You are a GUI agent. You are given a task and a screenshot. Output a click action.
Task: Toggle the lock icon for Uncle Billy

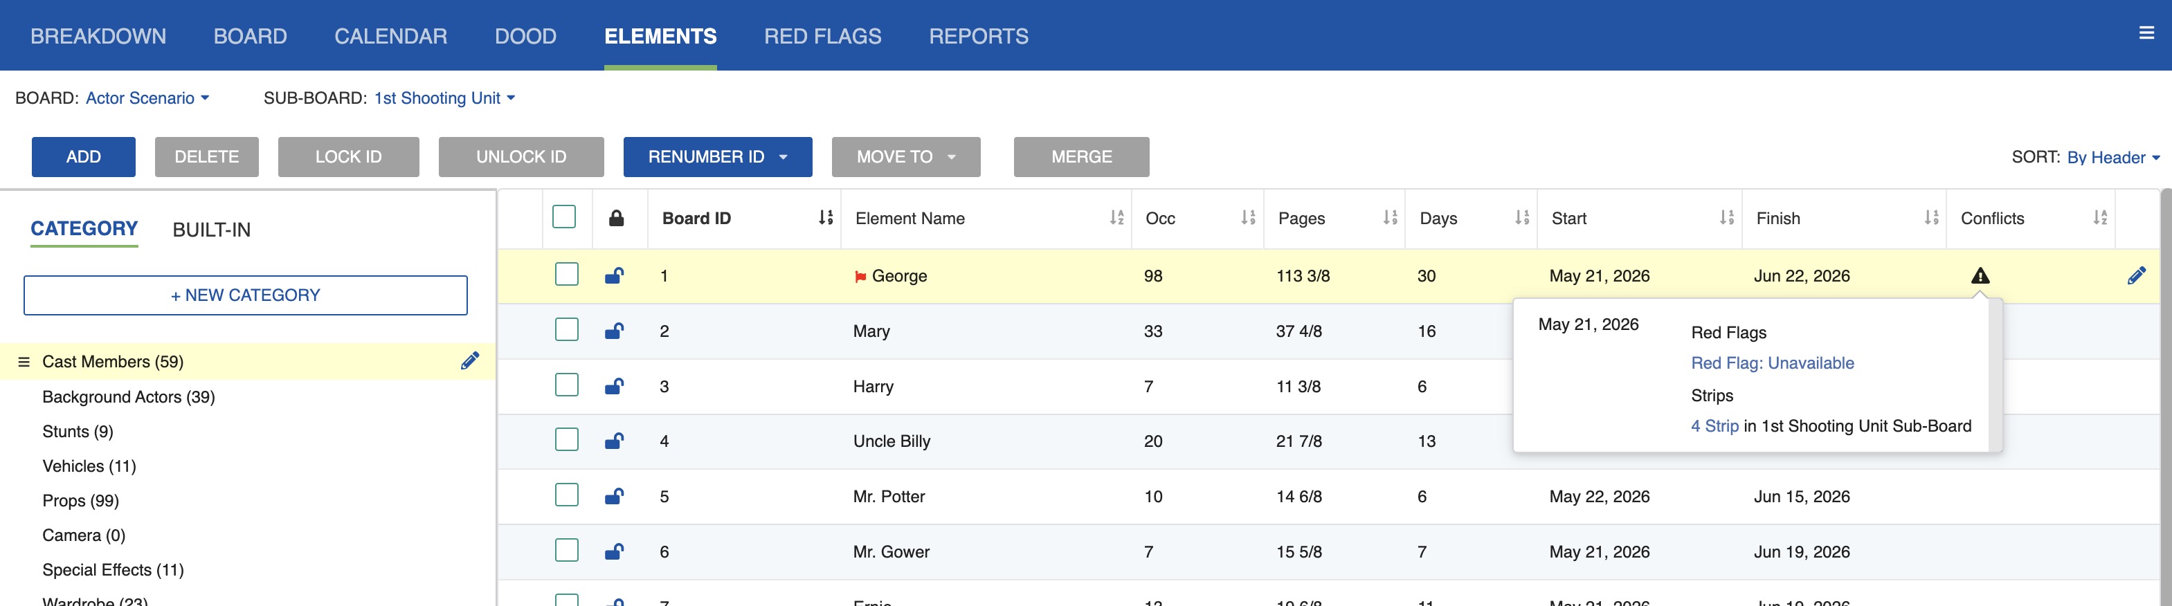(614, 441)
